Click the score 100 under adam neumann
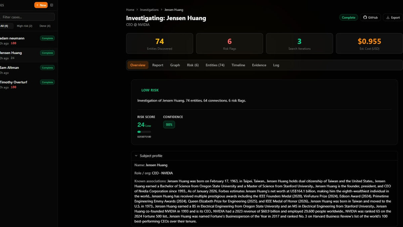 pos(13,43)
